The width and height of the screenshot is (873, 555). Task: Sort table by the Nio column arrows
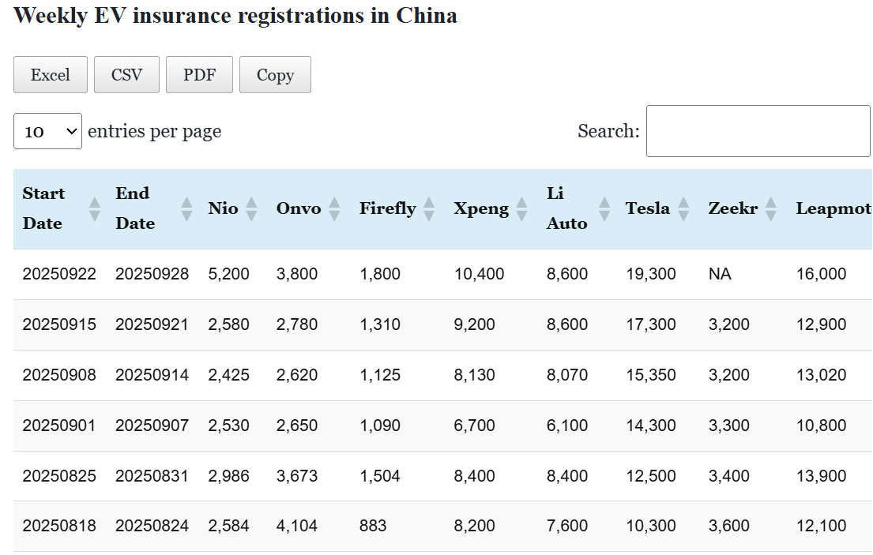[x=251, y=209]
